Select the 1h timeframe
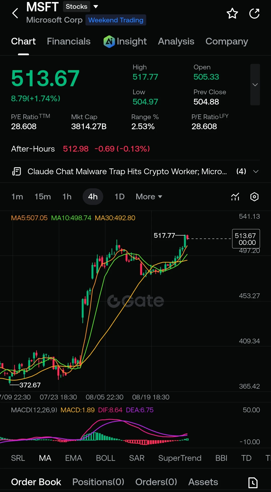The height and width of the screenshot is (492, 271). [x=67, y=197]
